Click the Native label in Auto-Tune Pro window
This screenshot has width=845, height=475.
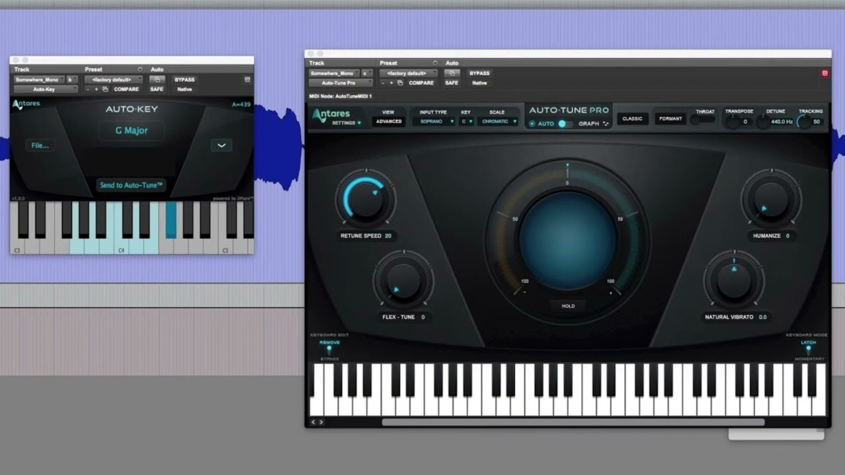pos(479,83)
